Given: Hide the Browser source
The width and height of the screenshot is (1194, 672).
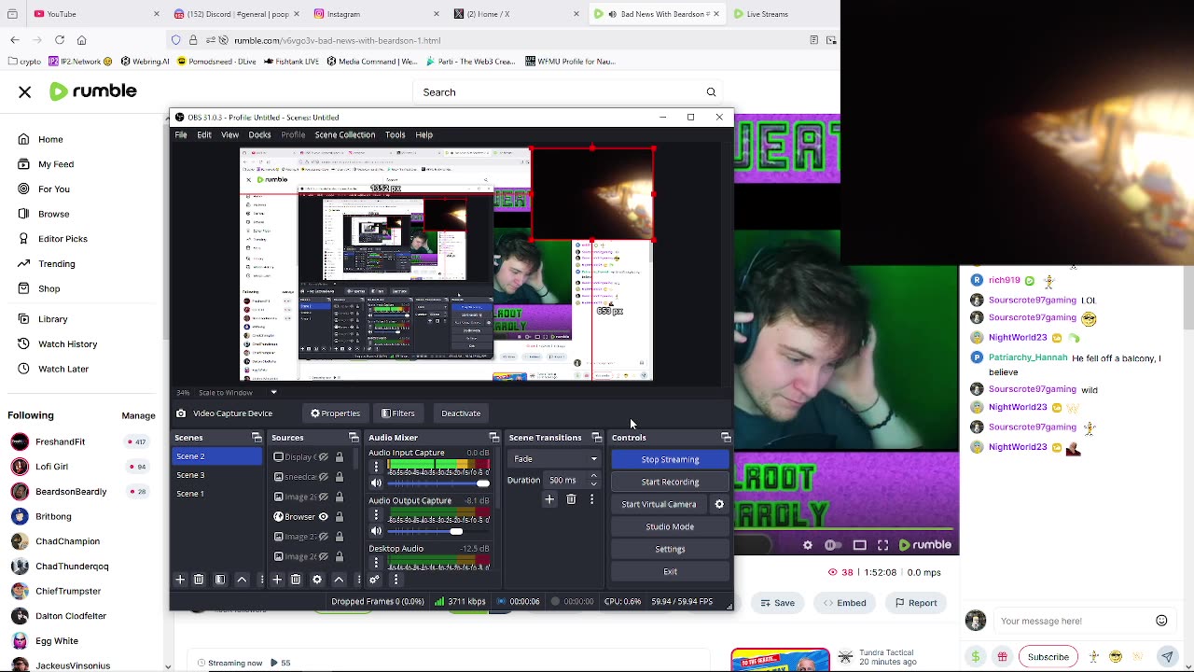Looking at the screenshot, I should pos(324,516).
